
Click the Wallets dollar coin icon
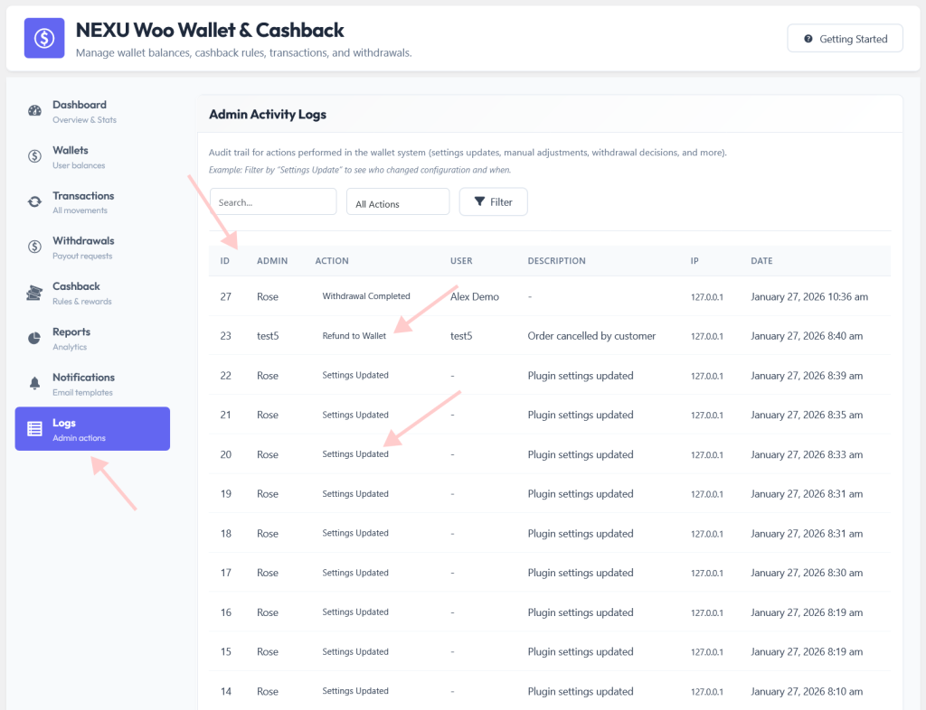coord(35,156)
